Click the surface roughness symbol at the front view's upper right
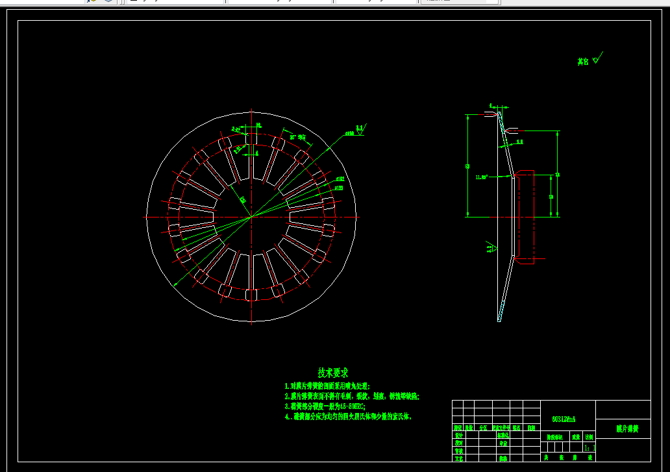The width and height of the screenshot is (670, 472). (360, 129)
